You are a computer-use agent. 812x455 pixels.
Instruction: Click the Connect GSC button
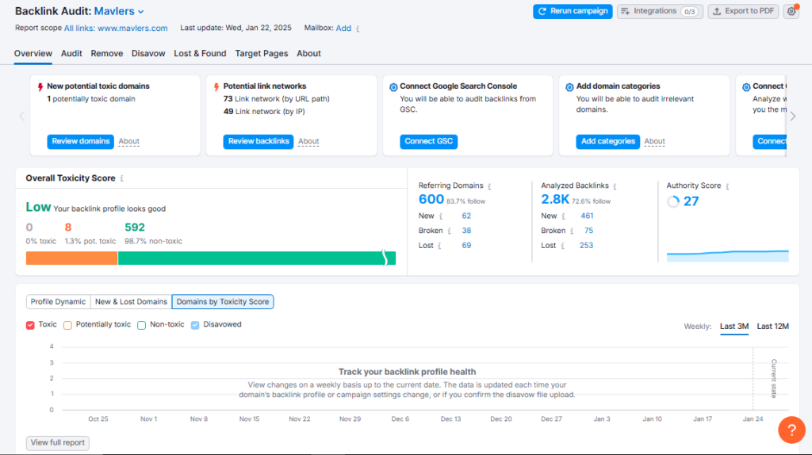coord(428,141)
